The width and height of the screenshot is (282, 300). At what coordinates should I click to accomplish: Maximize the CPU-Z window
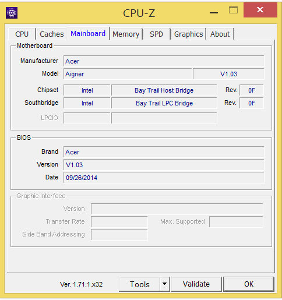point(233,10)
